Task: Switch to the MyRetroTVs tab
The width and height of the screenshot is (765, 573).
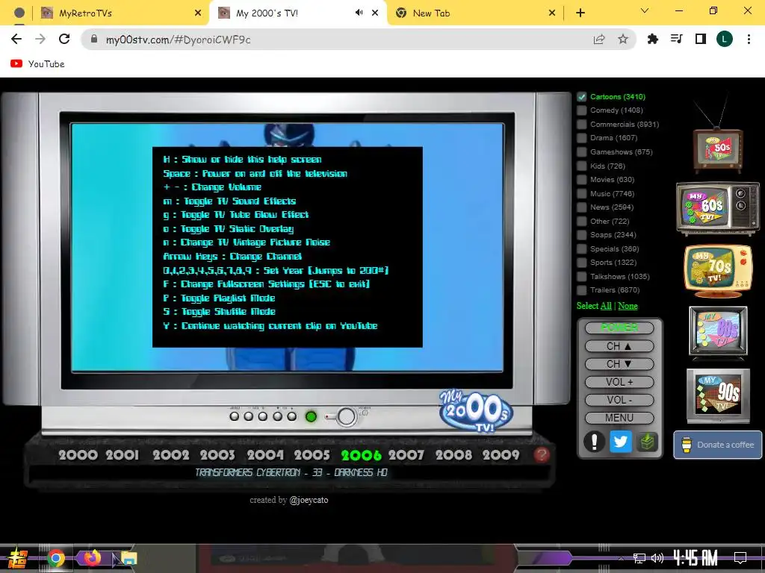Action: point(120,13)
